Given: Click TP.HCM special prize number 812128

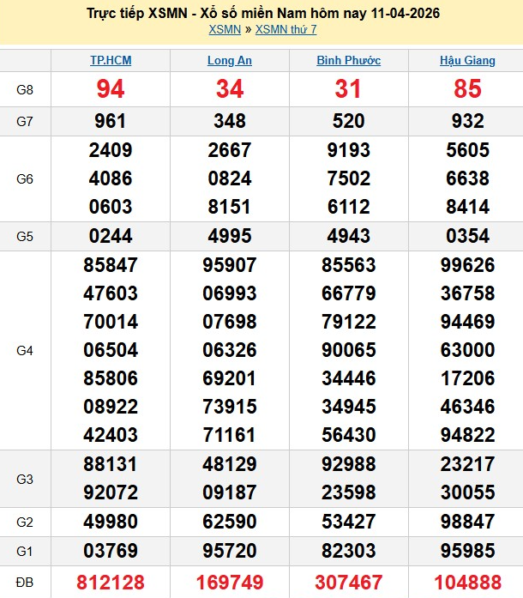Looking at the screenshot, I should [111, 583].
